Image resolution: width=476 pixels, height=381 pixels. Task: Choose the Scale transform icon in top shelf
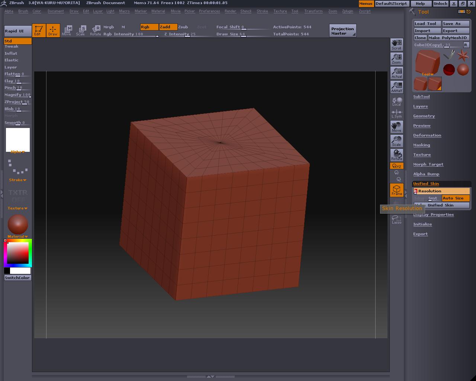coord(81,31)
